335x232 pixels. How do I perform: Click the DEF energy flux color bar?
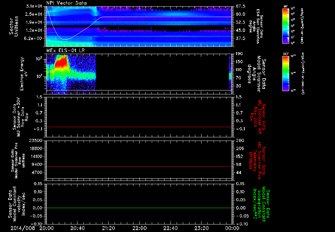(x=286, y=73)
